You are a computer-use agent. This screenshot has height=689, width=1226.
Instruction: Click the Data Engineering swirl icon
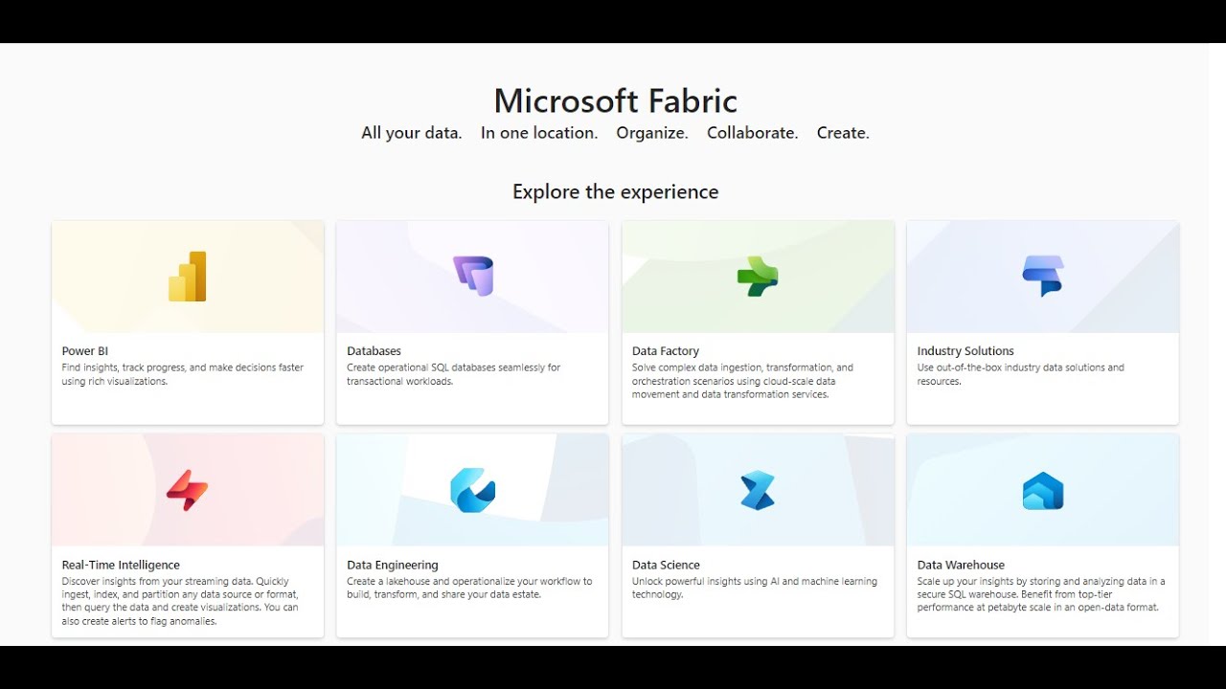pos(473,490)
